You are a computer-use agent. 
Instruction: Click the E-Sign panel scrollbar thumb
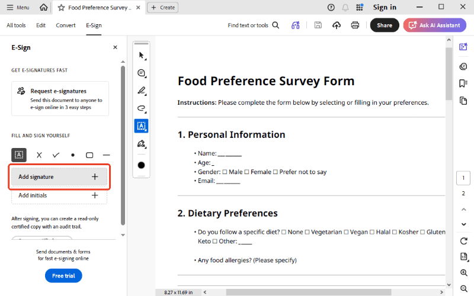pos(123,146)
